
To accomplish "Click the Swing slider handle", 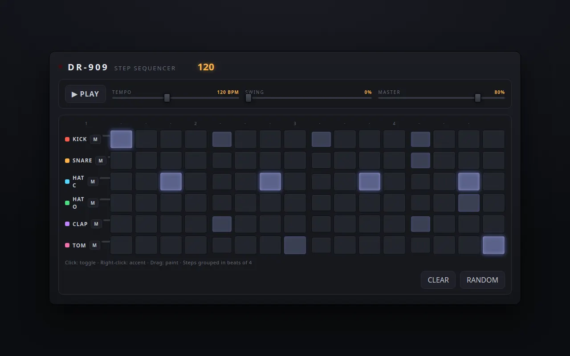I will tap(248, 98).
